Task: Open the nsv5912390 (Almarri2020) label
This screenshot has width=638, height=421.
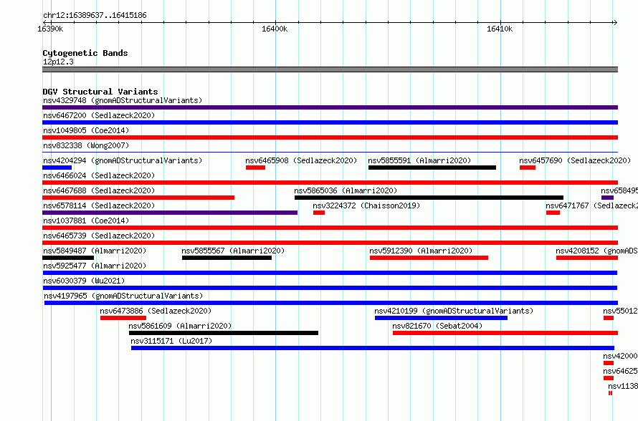Action: [x=421, y=251]
